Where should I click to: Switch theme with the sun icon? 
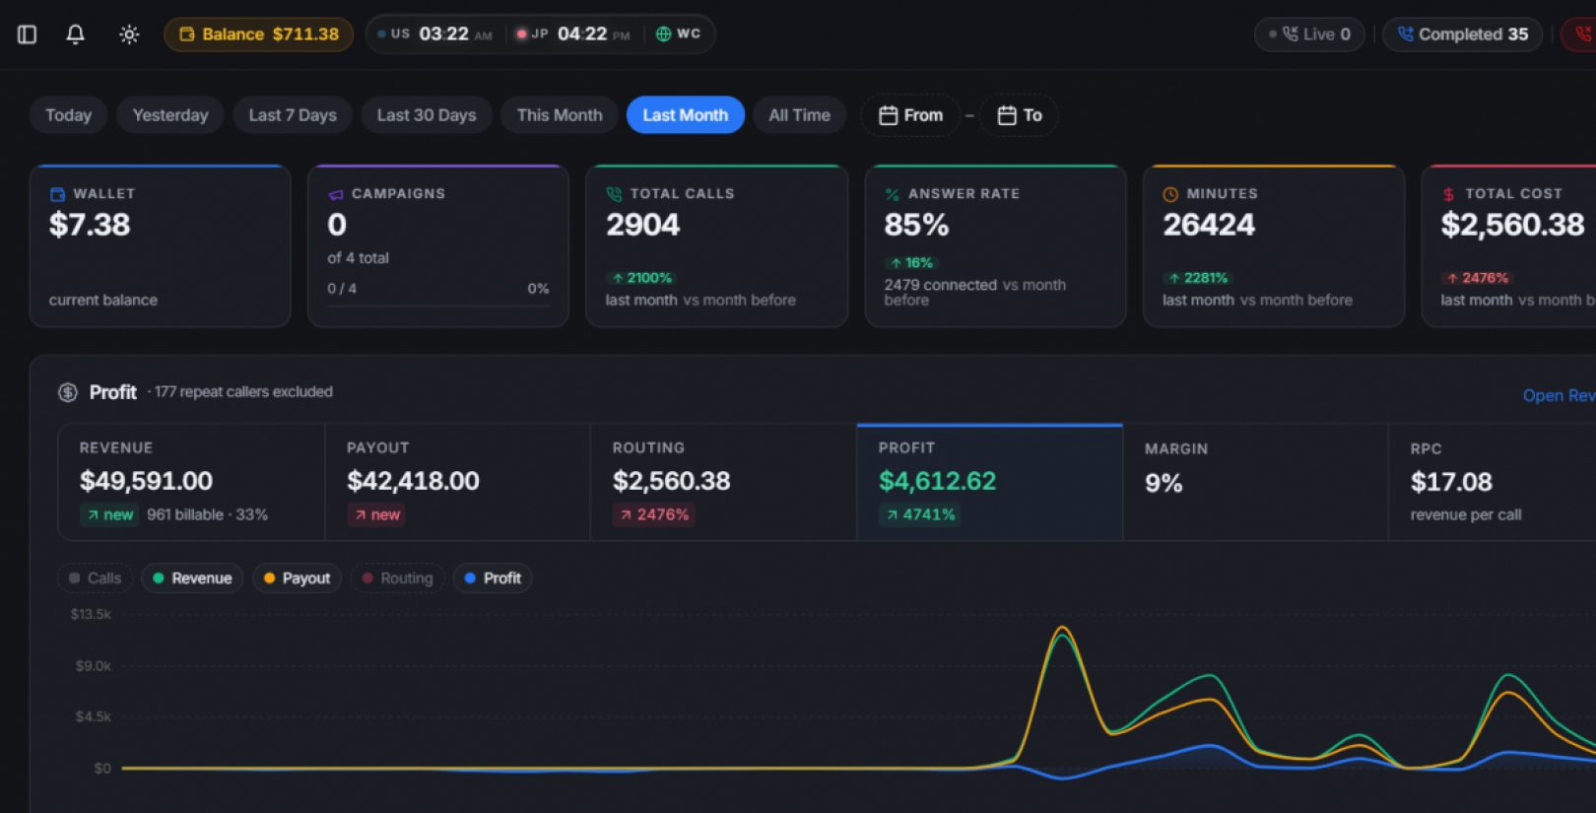click(129, 34)
